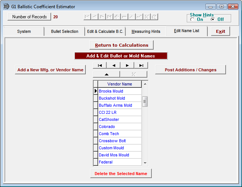Image resolution: width=242 pixels, height=187 pixels.
Task: Click Return to Calculations button
Action: pos(122,45)
